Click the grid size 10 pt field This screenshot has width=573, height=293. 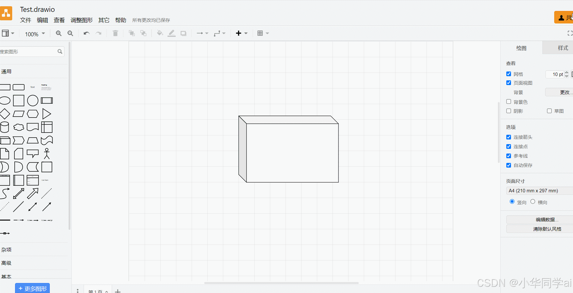(x=555, y=74)
